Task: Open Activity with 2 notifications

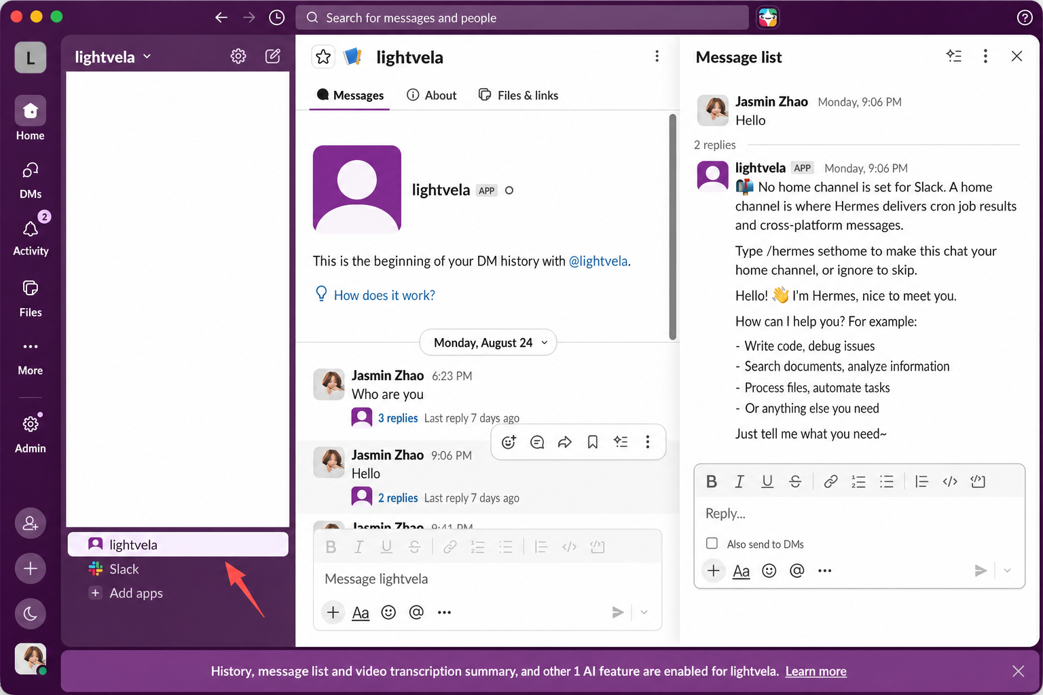Action: click(x=31, y=236)
